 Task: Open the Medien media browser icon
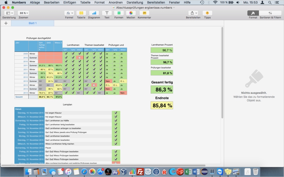(x=131, y=13)
